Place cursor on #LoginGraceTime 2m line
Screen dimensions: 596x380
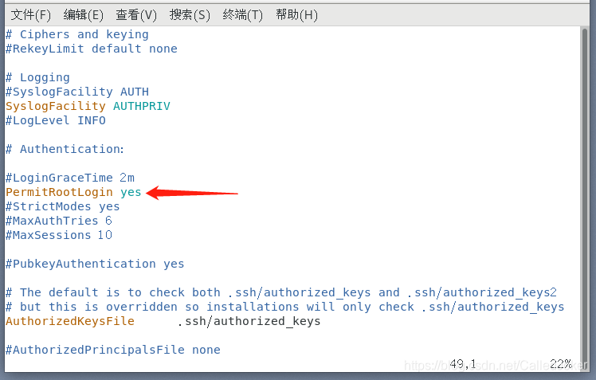70,178
